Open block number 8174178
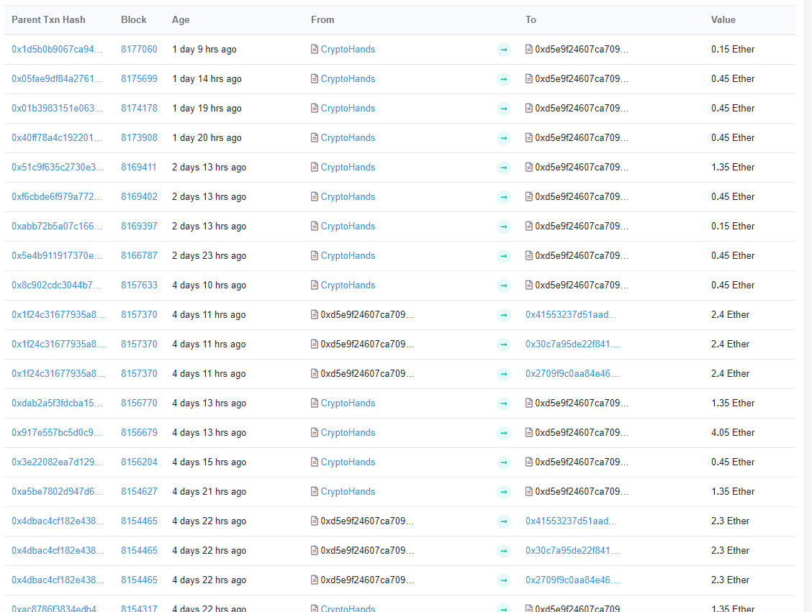Image resolution: width=812 pixels, height=612 pixels. (140, 108)
